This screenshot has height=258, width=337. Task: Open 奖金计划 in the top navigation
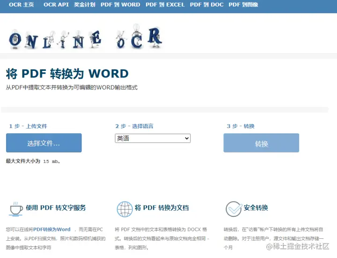[85, 5]
